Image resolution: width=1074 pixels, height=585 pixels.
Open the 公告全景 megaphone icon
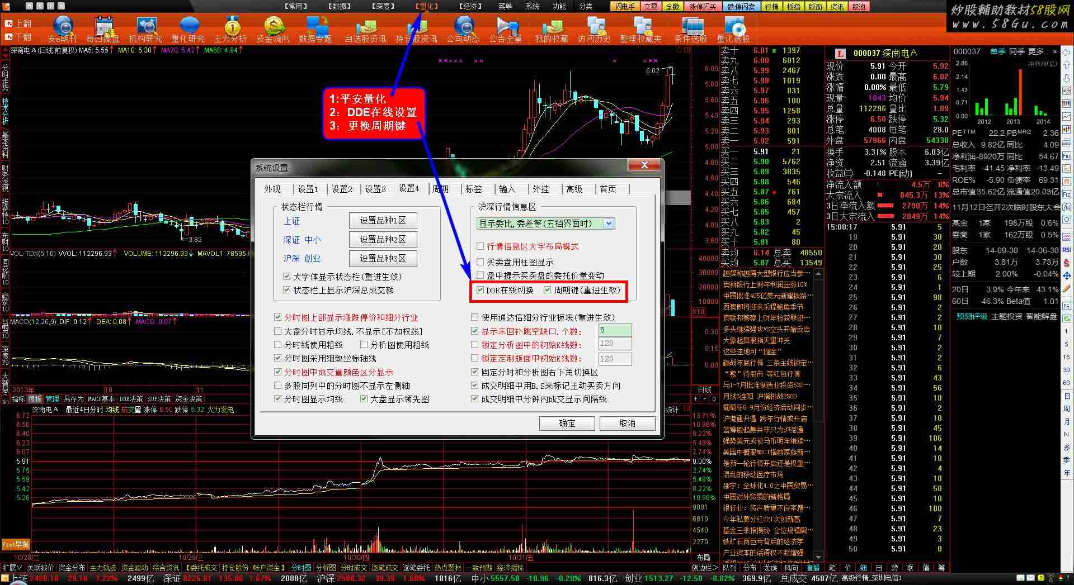pyautogui.click(x=506, y=29)
